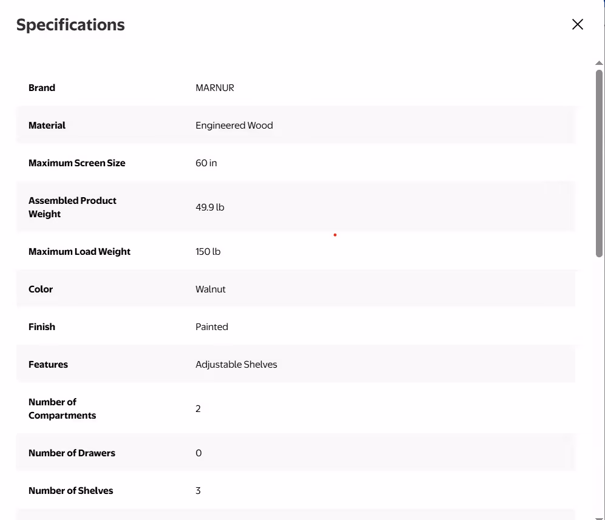Click the MARNUR brand value
The height and width of the screenshot is (520, 605).
tap(215, 87)
